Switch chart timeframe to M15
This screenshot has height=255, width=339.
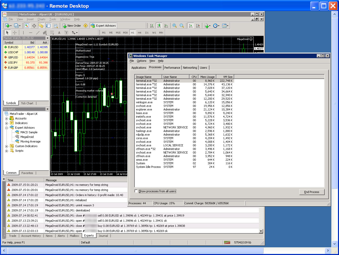[118, 33]
